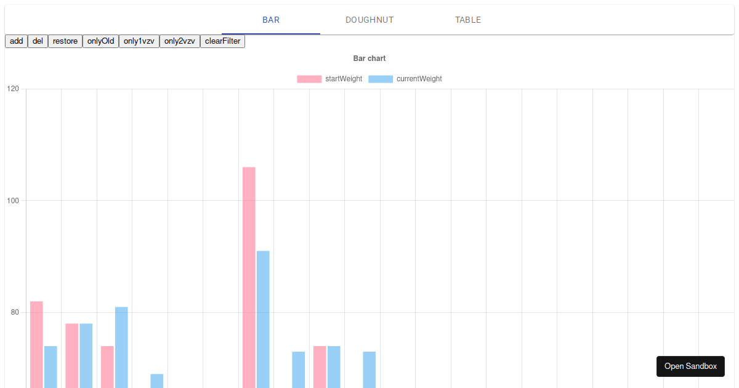Image resolution: width=739 pixels, height=388 pixels.
Task: Apply the onlyOld filter
Action: click(x=100, y=41)
